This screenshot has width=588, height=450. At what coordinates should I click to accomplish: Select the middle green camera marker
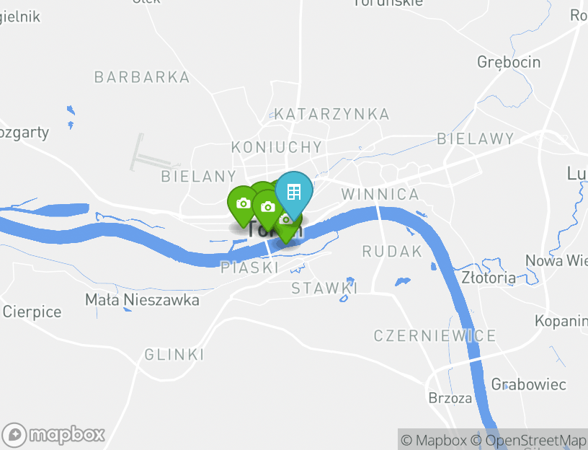[267, 208]
